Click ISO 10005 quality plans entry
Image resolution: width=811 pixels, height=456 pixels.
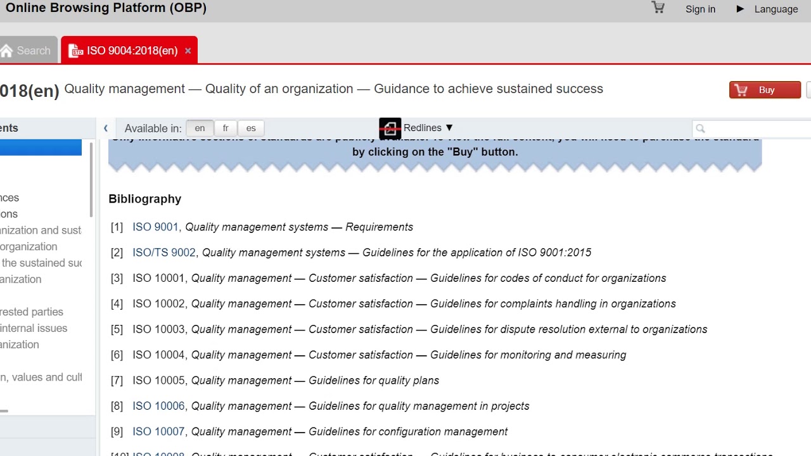point(286,380)
